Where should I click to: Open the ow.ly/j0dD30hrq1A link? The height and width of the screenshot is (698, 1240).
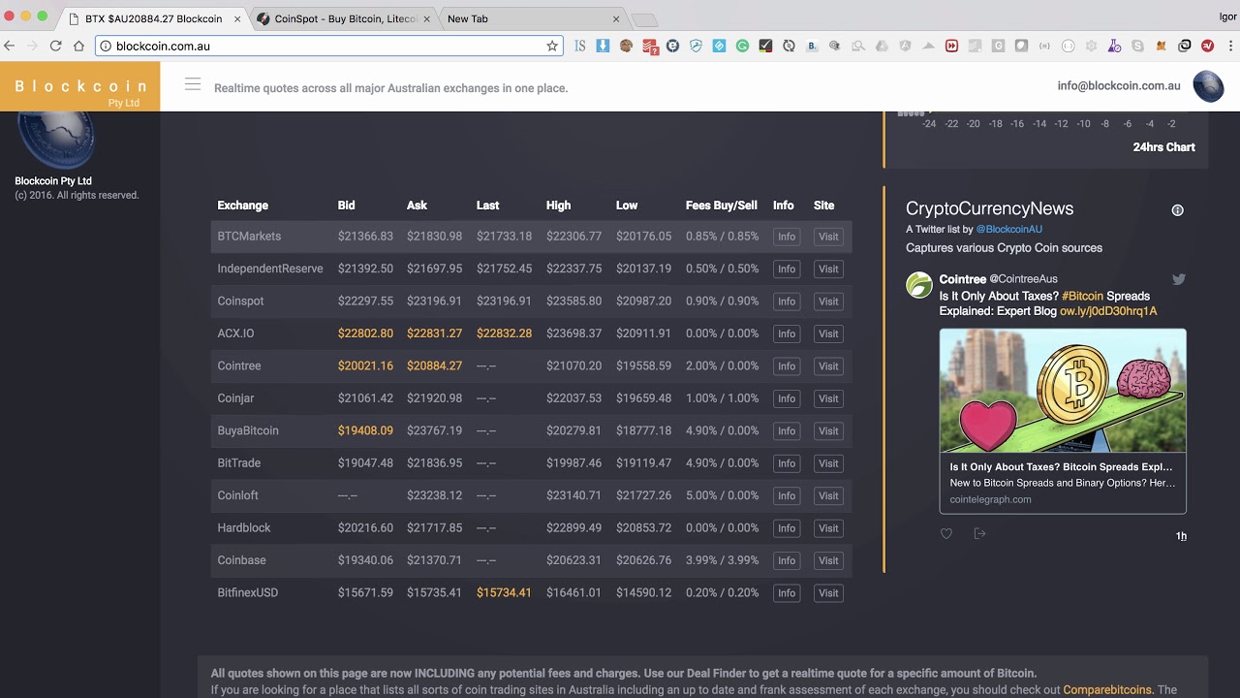click(1108, 311)
